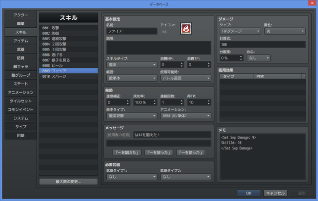This screenshot has width=318, height=201.
Task: Open the 敵グループ tab
Action: point(21,75)
